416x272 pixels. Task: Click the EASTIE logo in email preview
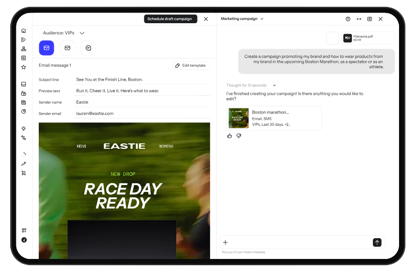(x=124, y=146)
